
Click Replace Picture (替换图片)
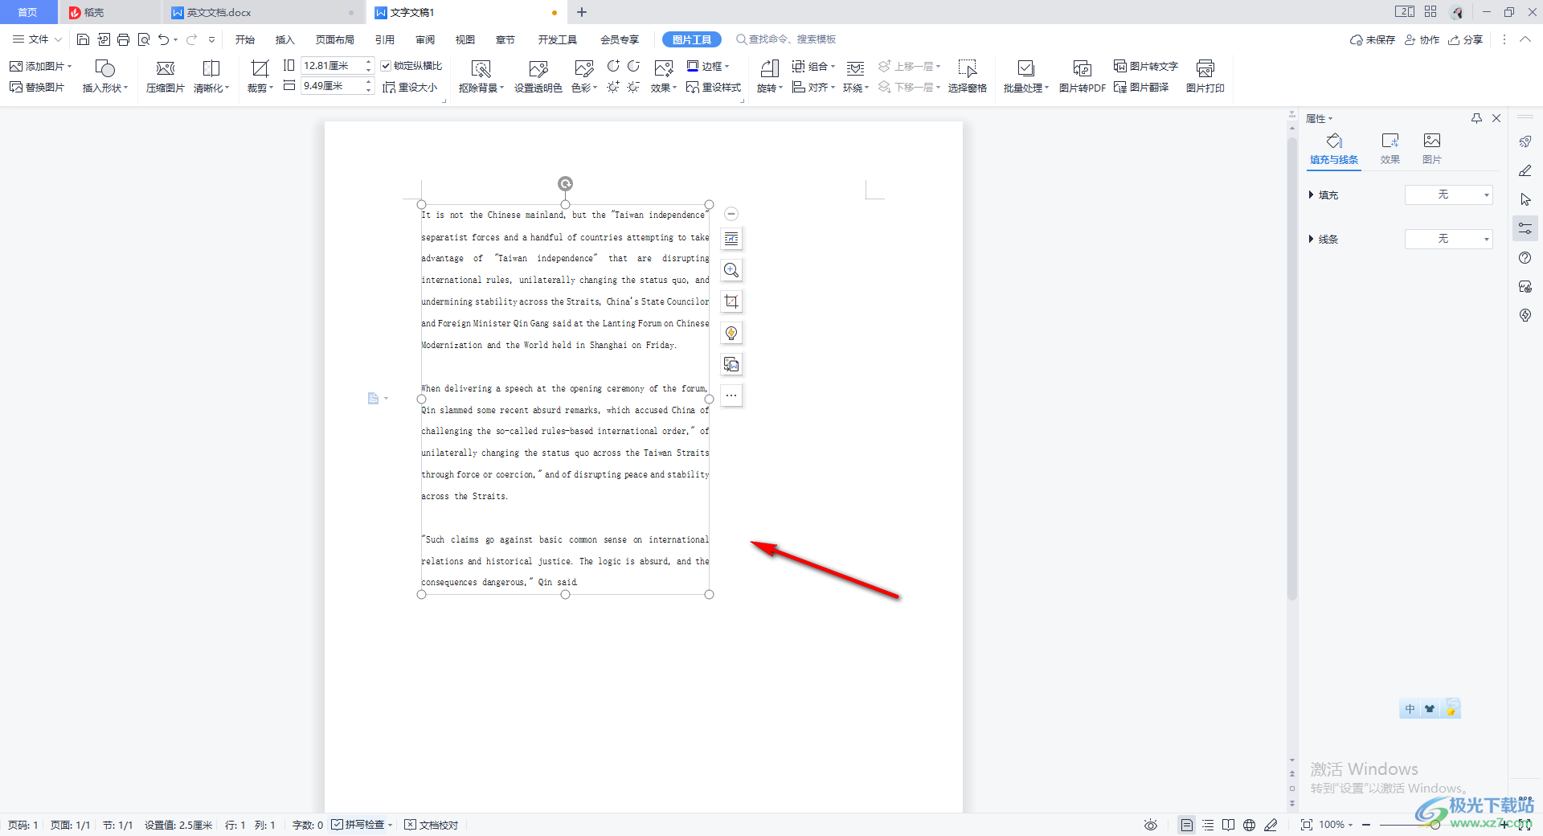coord(37,87)
